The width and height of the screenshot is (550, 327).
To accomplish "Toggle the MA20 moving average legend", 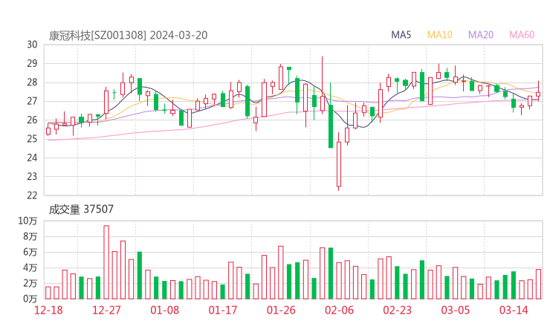I will pyautogui.click(x=481, y=35).
